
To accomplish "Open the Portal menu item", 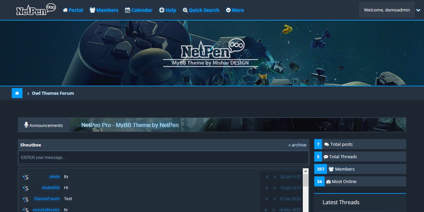I will 73,10.
